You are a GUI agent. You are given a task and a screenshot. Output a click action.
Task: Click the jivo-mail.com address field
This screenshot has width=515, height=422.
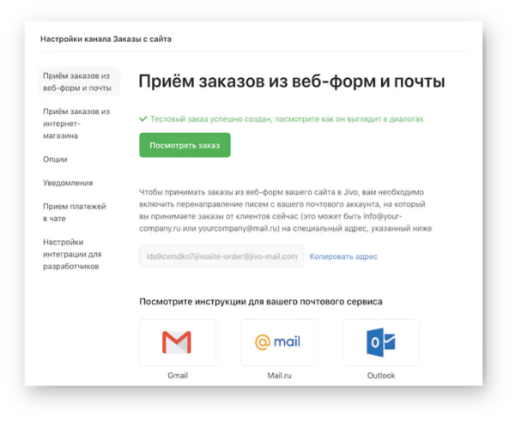pyautogui.click(x=221, y=256)
